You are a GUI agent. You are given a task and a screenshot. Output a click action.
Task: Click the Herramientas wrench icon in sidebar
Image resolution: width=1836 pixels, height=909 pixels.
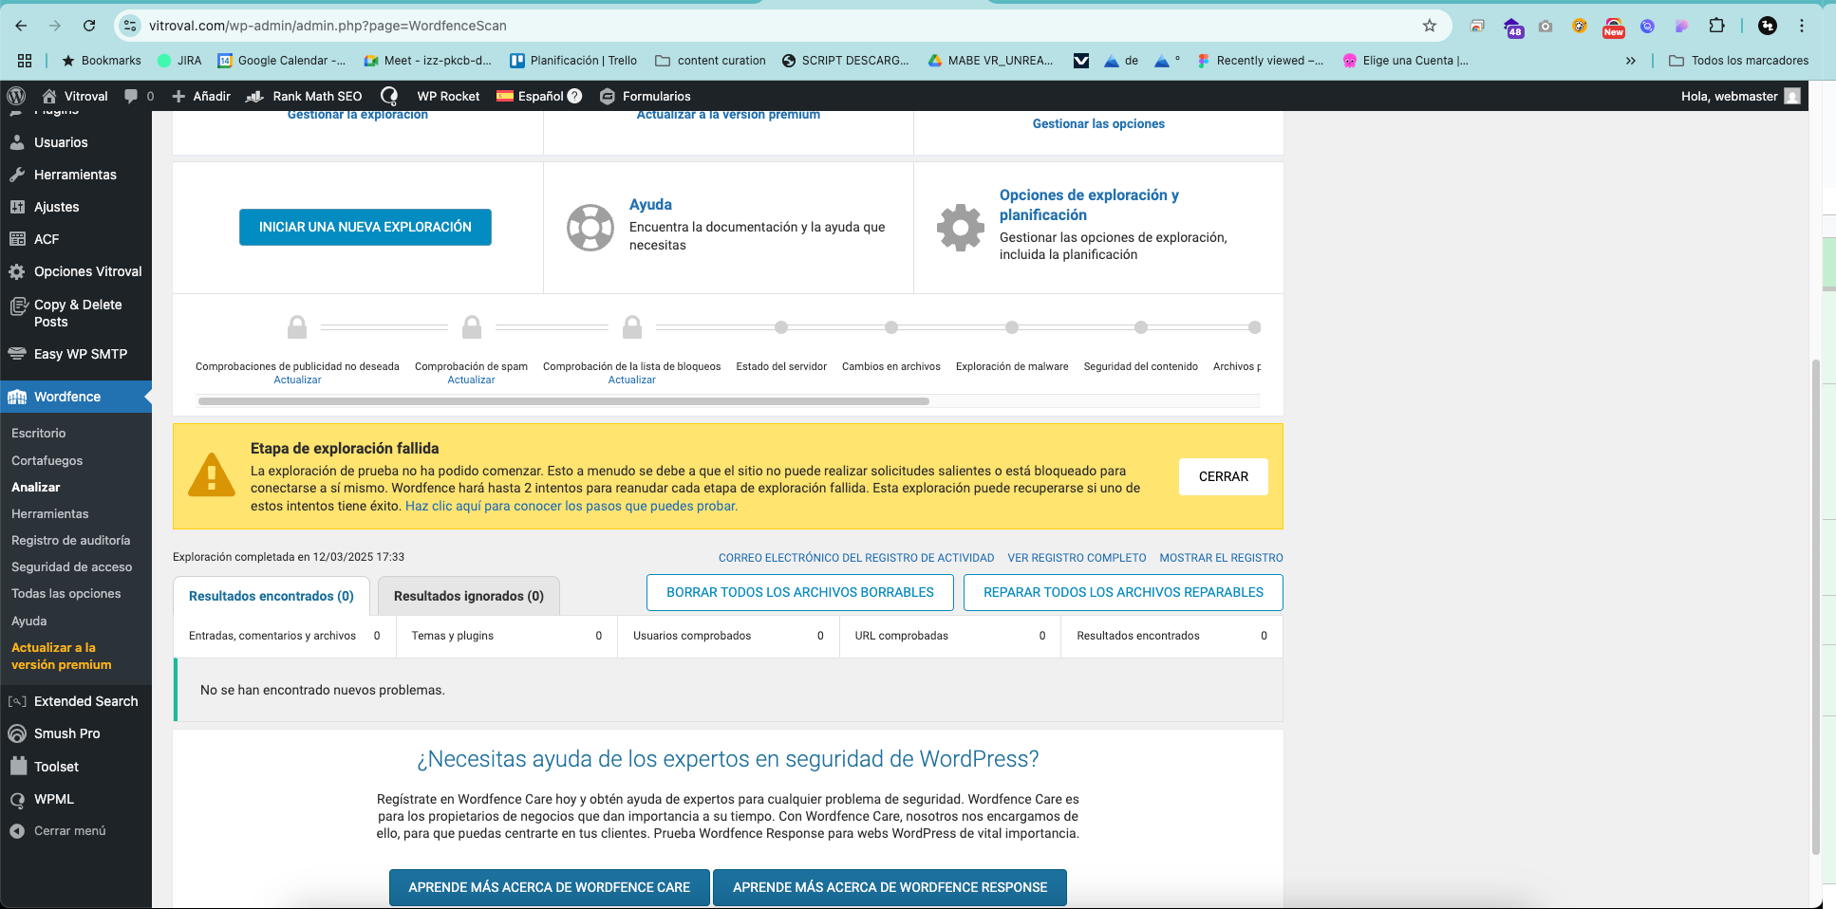pos(17,175)
